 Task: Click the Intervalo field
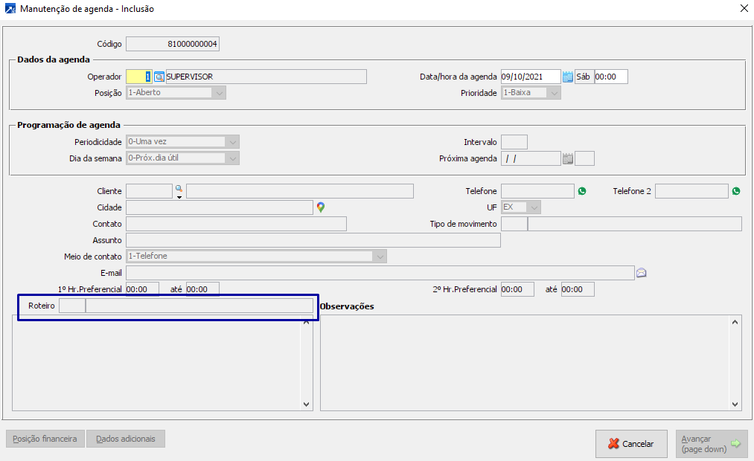[x=514, y=142]
